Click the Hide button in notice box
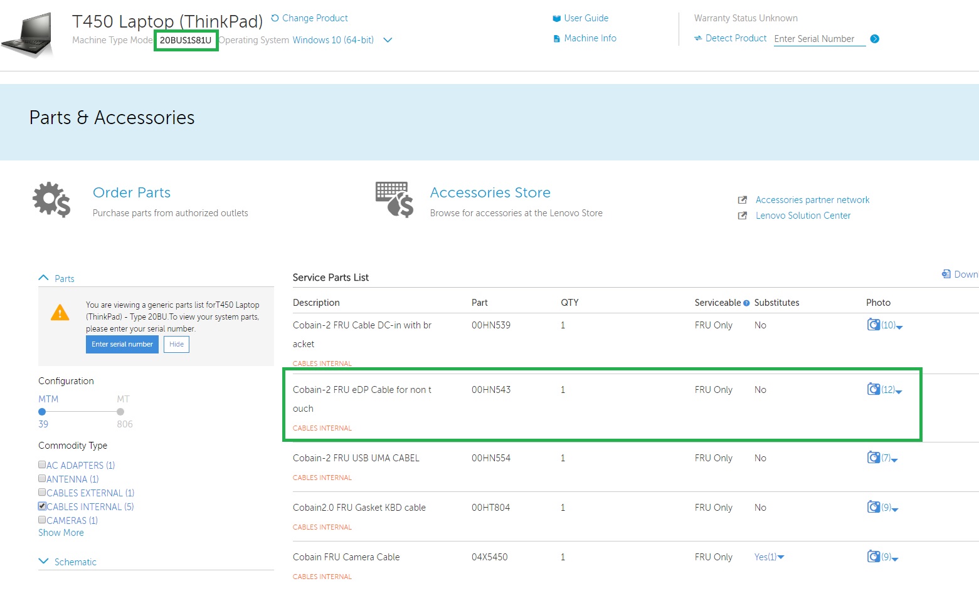This screenshot has width=979, height=591. [176, 344]
